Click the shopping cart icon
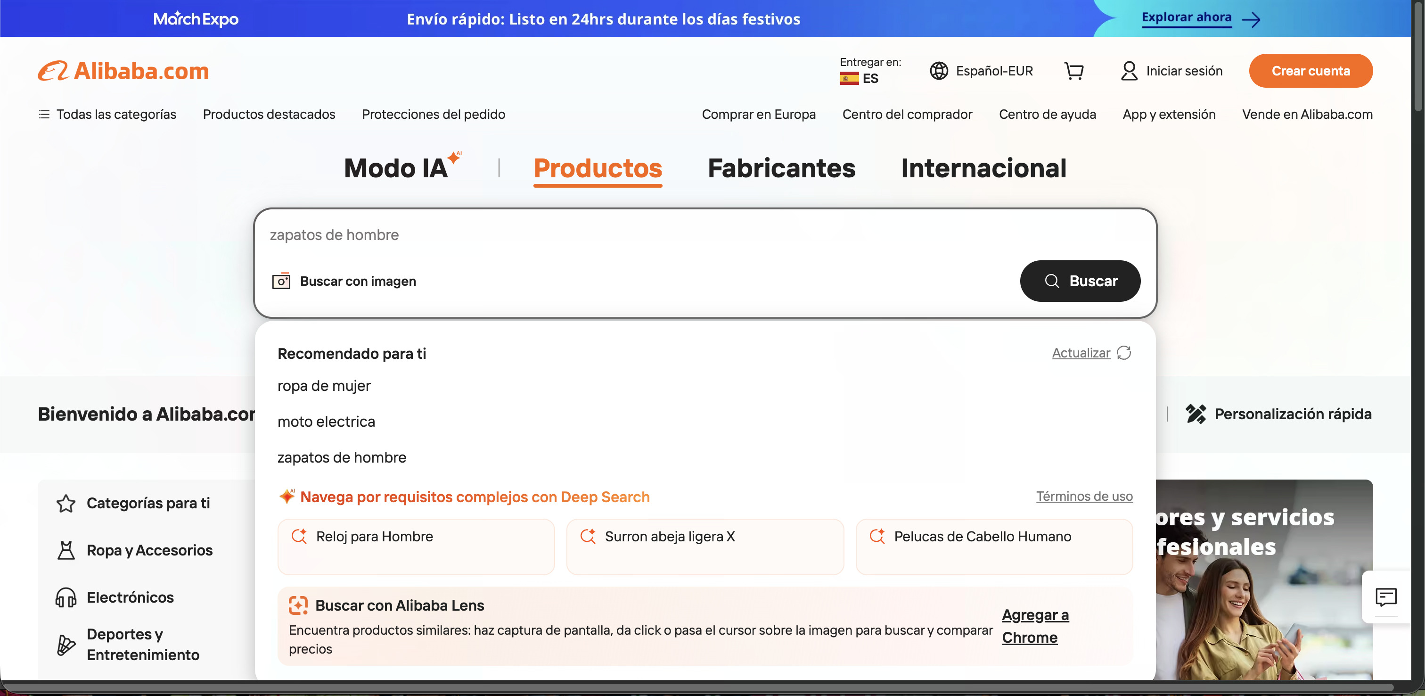 pos(1074,71)
